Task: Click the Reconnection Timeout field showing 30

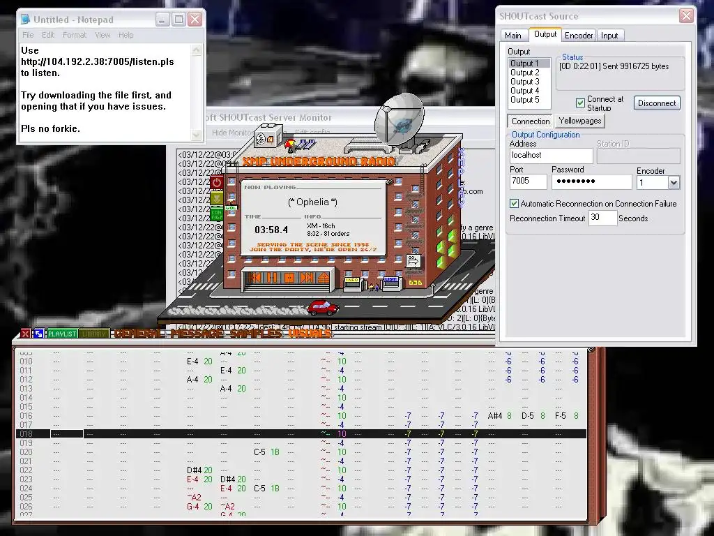Action: [602, 218]
